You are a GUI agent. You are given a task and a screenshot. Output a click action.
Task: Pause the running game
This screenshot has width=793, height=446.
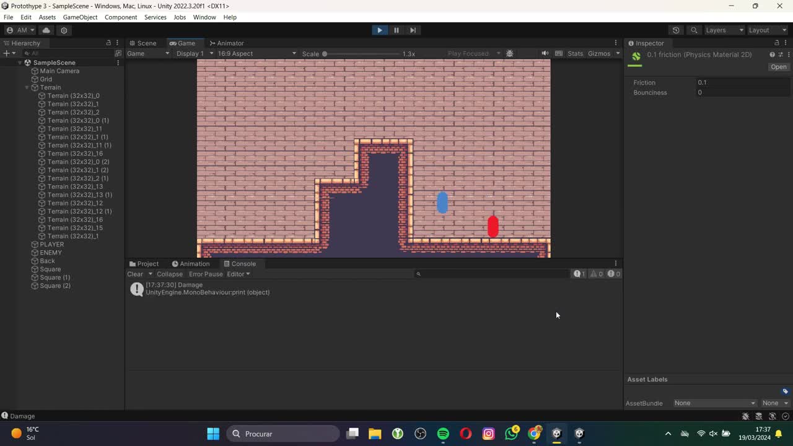click(x=396, y=30)
